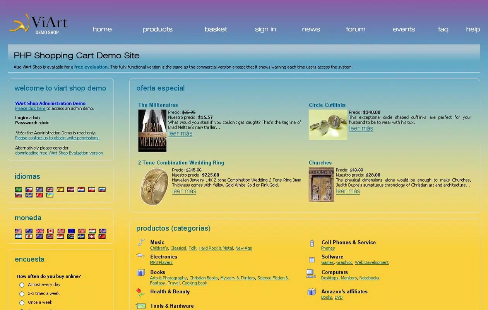Click the ViArt Demo Shop logo
Image resolution: width=488 pixels, height=310 pixels.
[x=38, y=24]
